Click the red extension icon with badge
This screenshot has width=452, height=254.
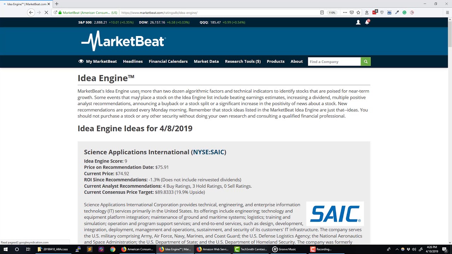click(375, 12)
